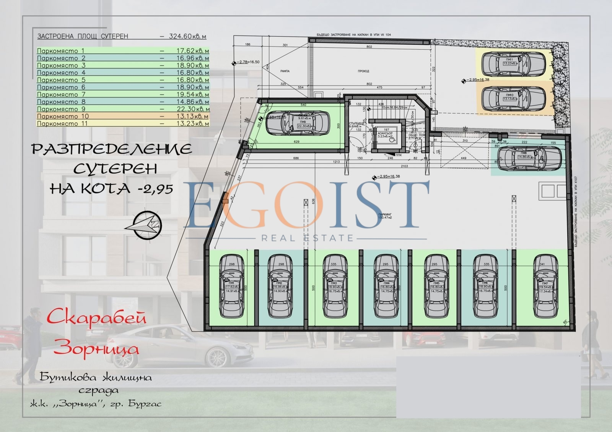Image resolution: width=612 pixels, height=432 pixels.
Task: Click the ПРОХОД passage label
Action: click(x=363, y=71)
